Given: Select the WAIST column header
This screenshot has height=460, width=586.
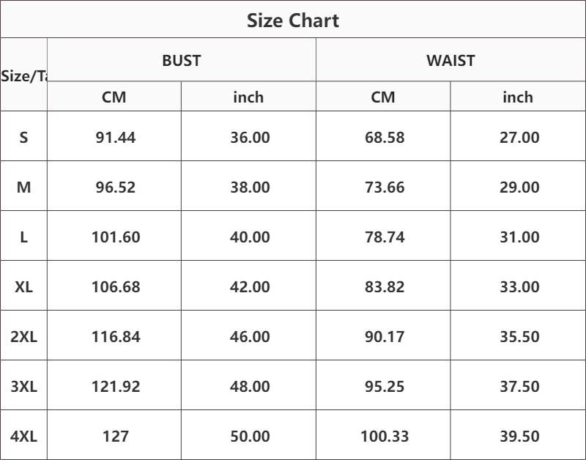Looking at the screenshot, I should pyautogui.click(x=450, y=61).
